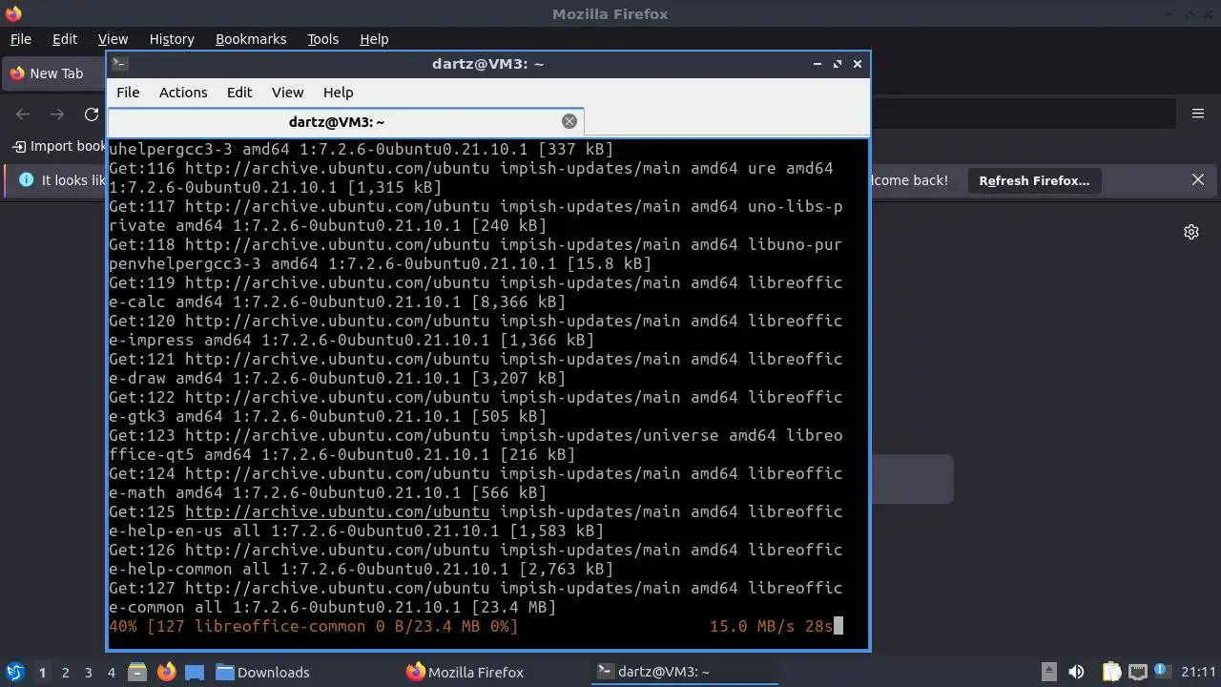Click the terminal icon in terminal title bar

point(119,64)
